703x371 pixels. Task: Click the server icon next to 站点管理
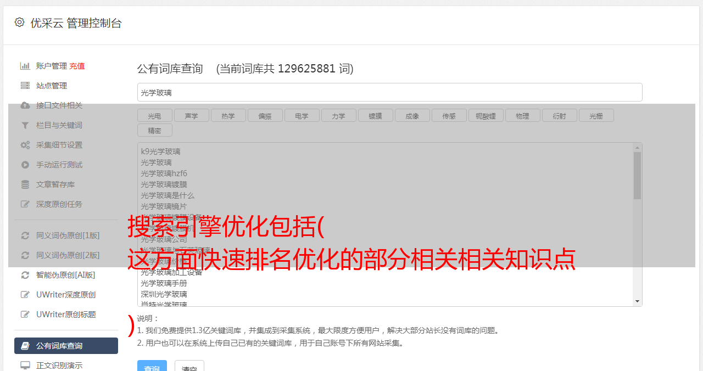pos(25,86)
